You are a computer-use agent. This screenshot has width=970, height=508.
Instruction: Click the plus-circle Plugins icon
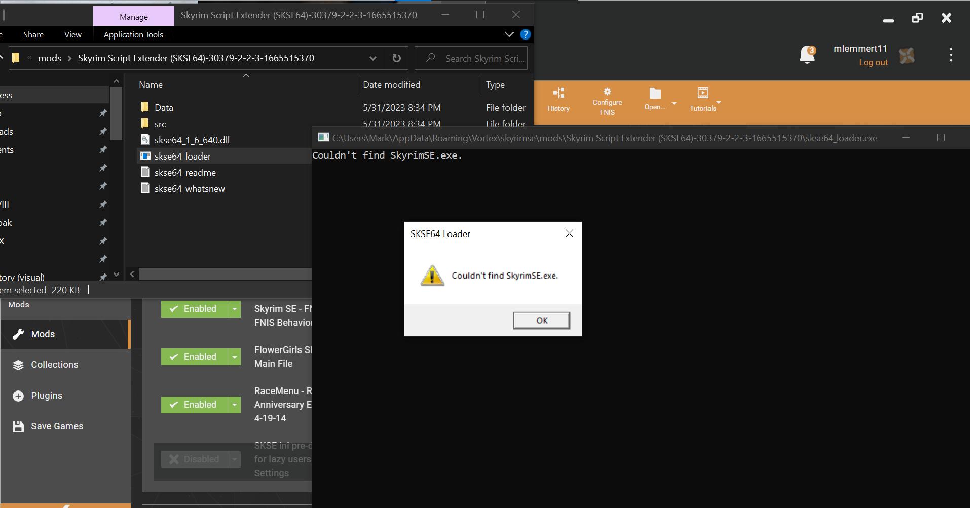coord(18,396)
